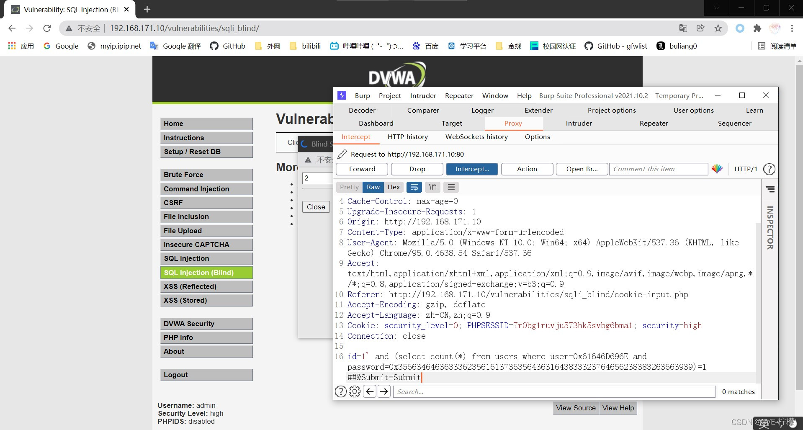Open the 外网 bookmark folder
This screenshot has height=430, width=803.
click(268, 46)
